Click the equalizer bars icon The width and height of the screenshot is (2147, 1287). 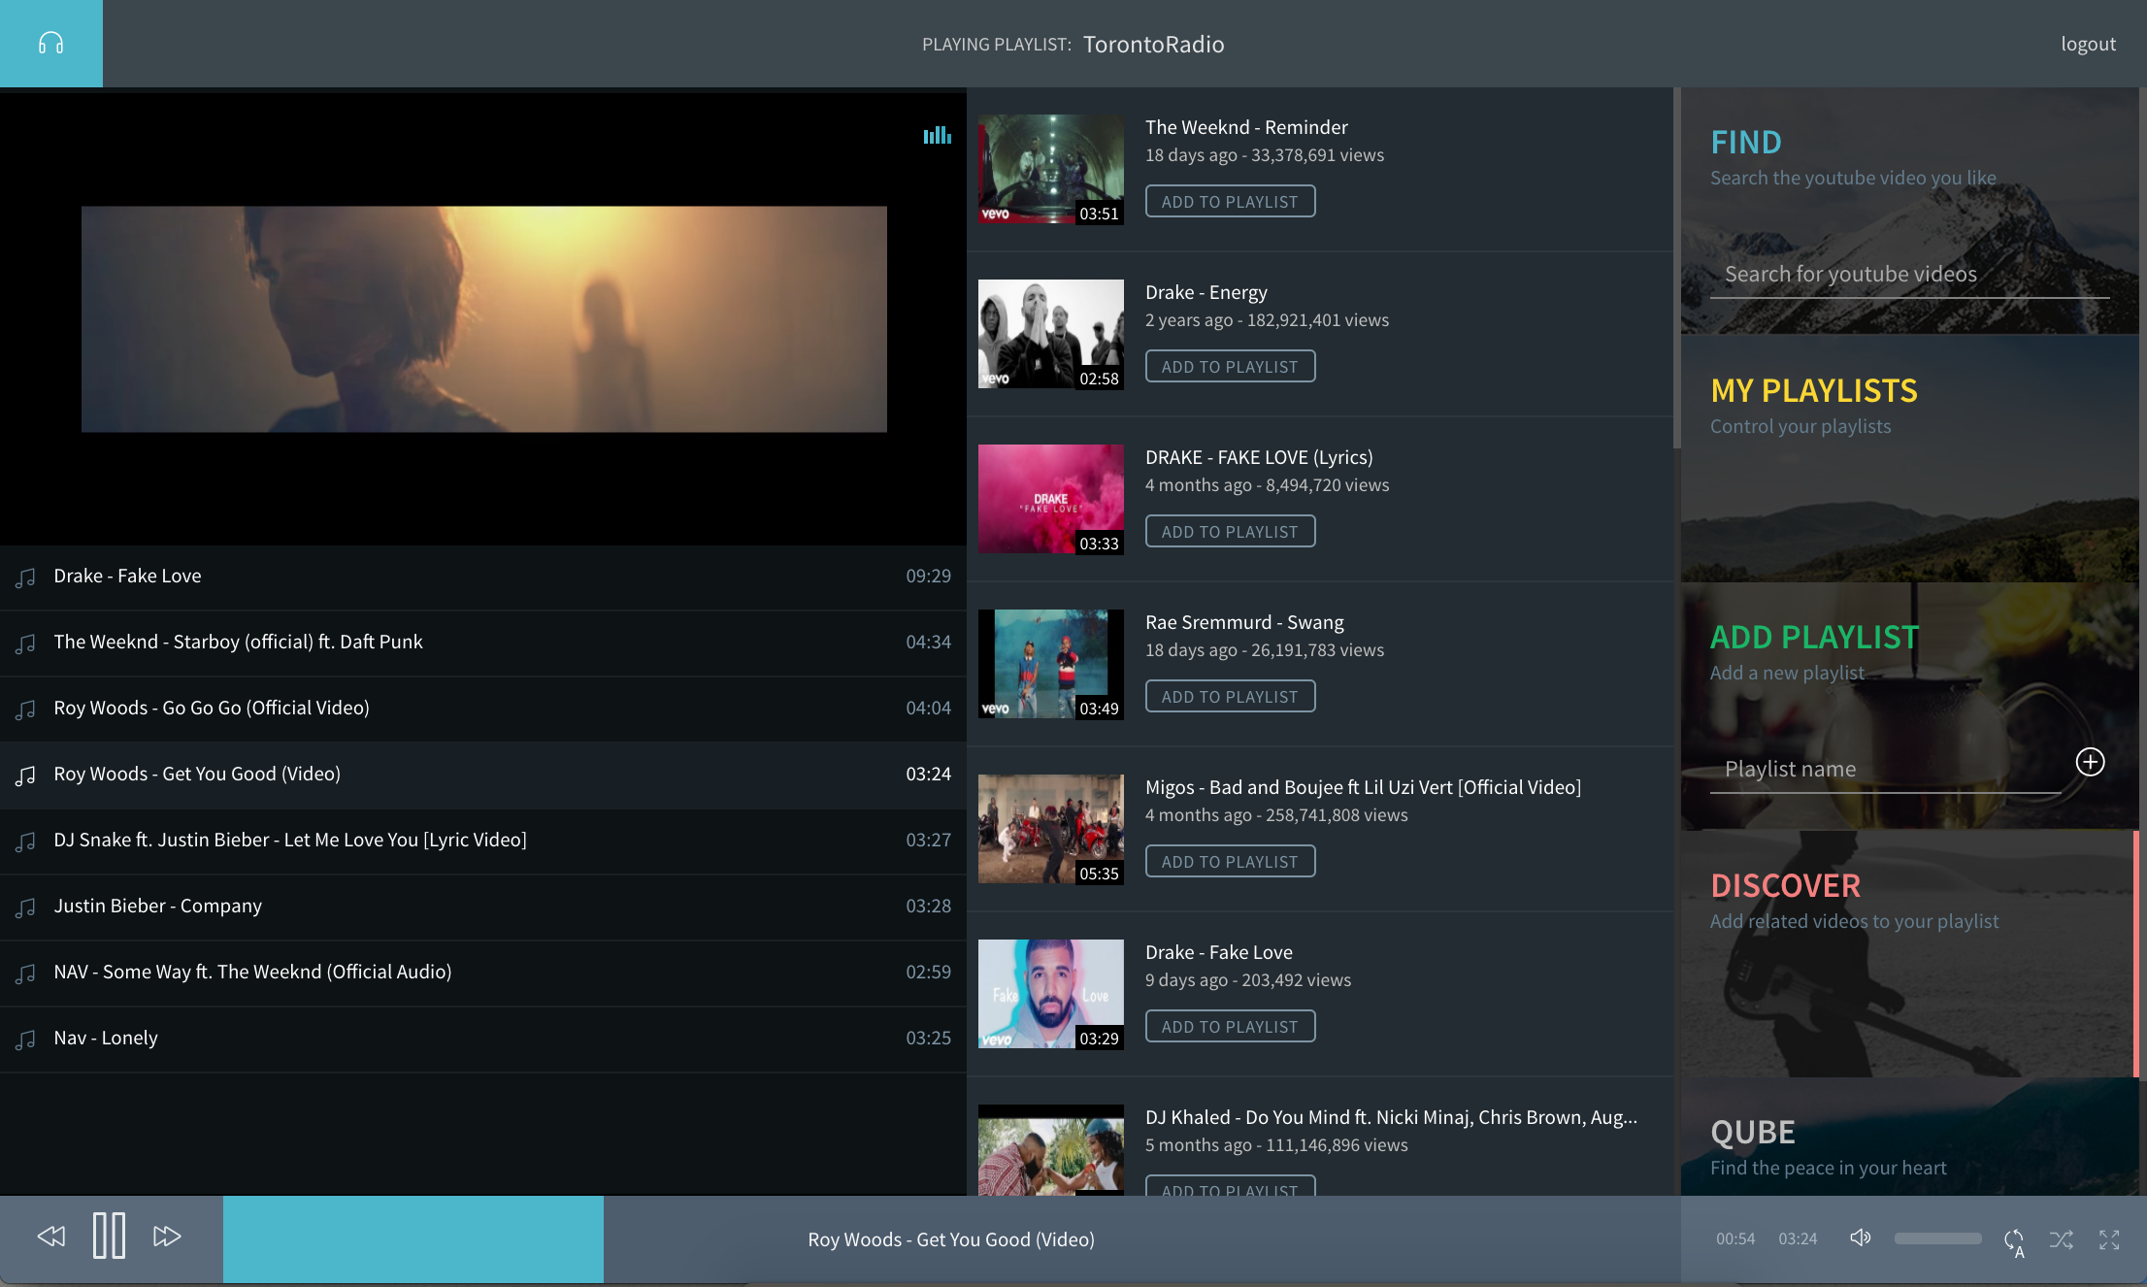pyautogui.click(x=937, y=135)
